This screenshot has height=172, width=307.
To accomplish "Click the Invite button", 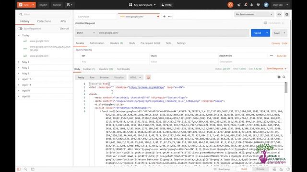I will pyautogui.click(x=166, y=5).
